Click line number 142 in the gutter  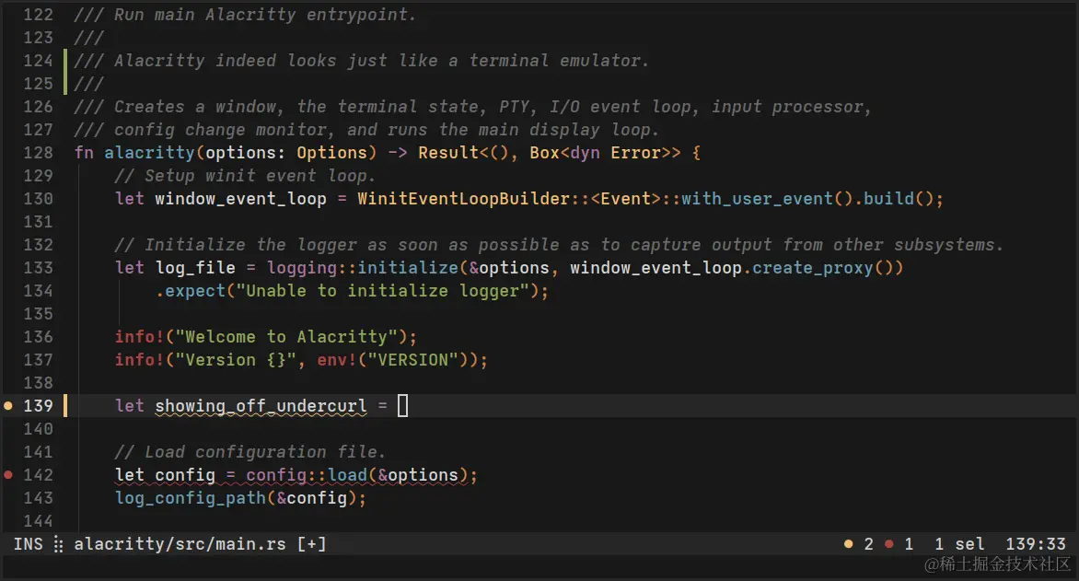(x=38, y=475)
